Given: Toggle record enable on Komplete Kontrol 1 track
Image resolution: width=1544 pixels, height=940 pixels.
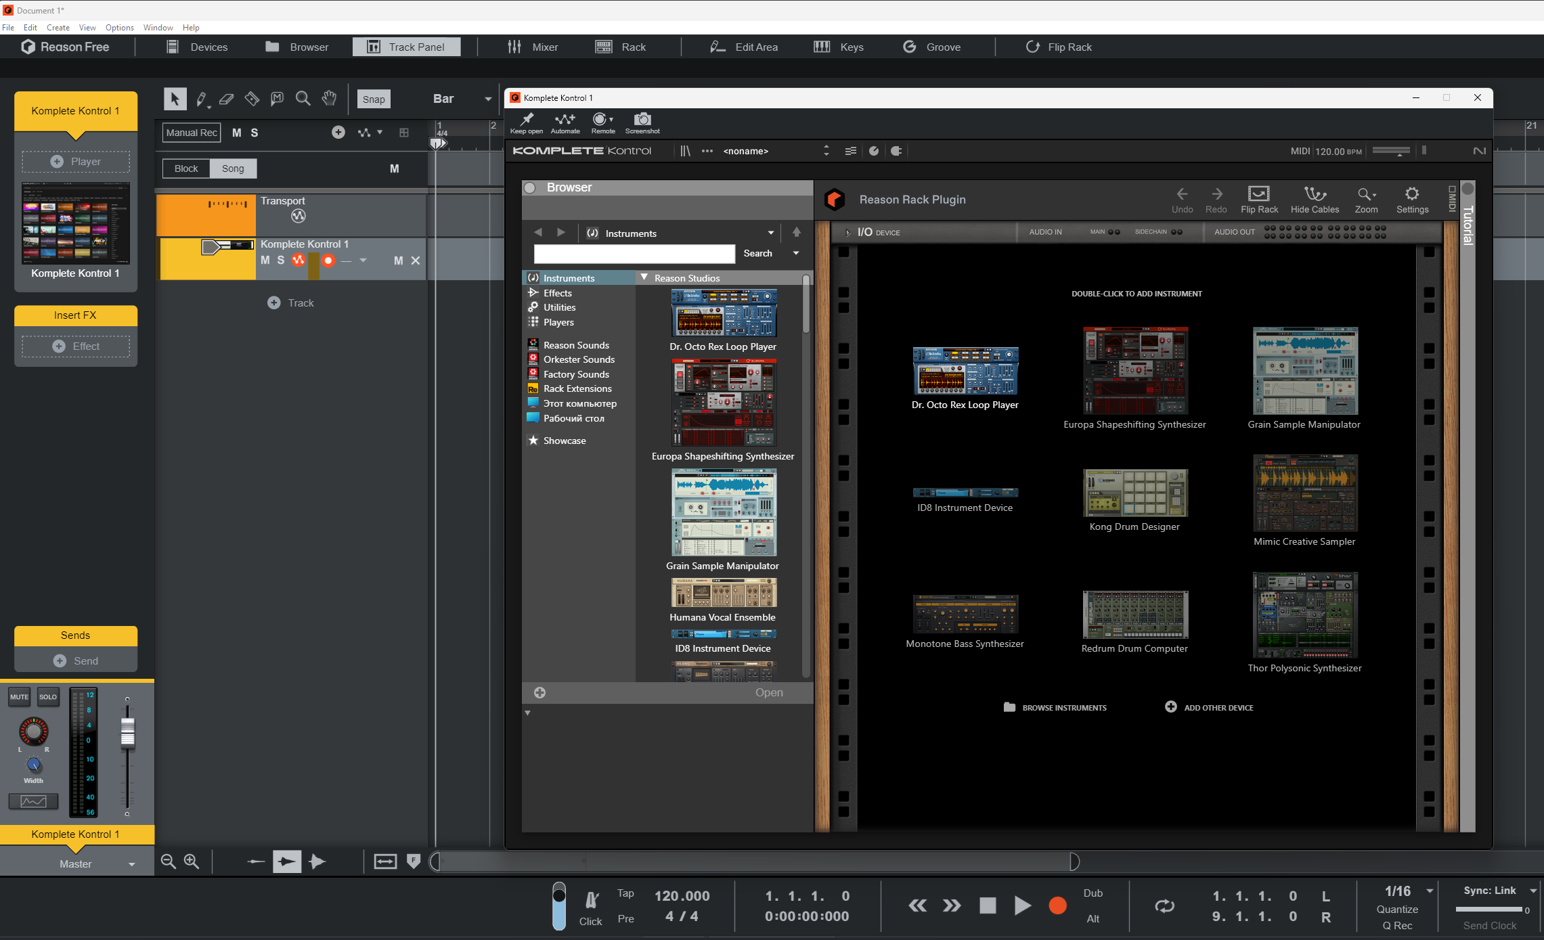Looking at the screenshot, I should [x=328, y=261].
